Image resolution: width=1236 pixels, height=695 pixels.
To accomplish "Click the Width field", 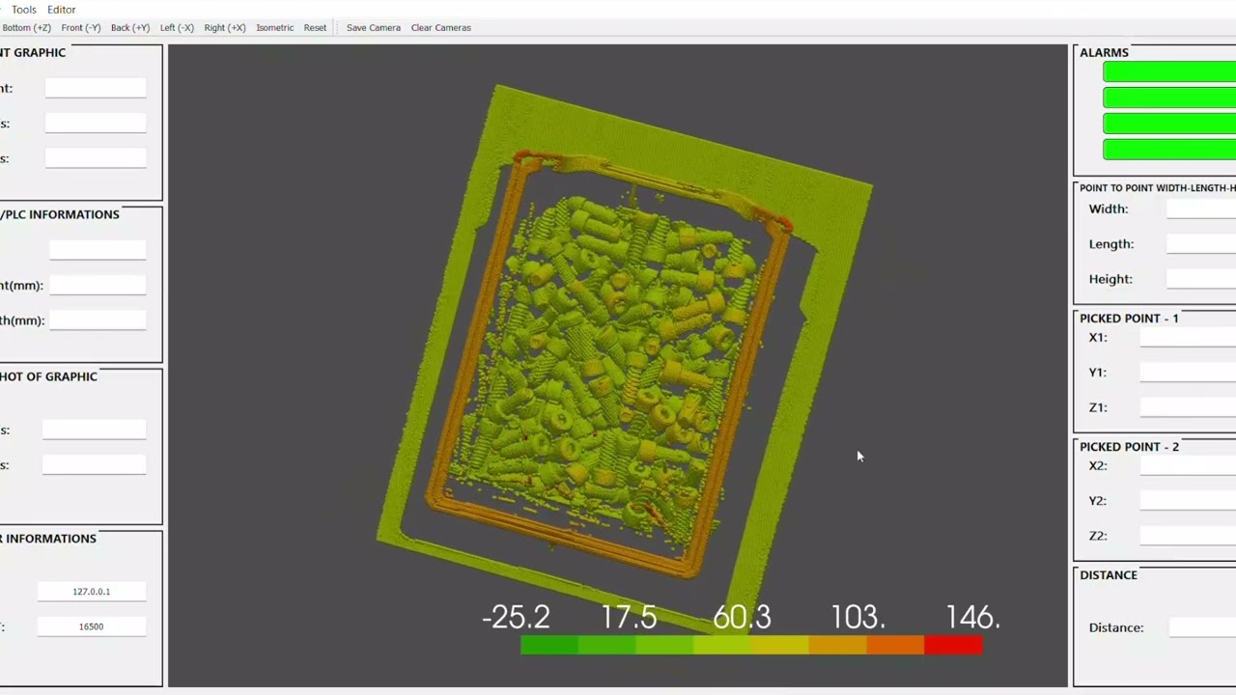I will (x=1201, y=208).
